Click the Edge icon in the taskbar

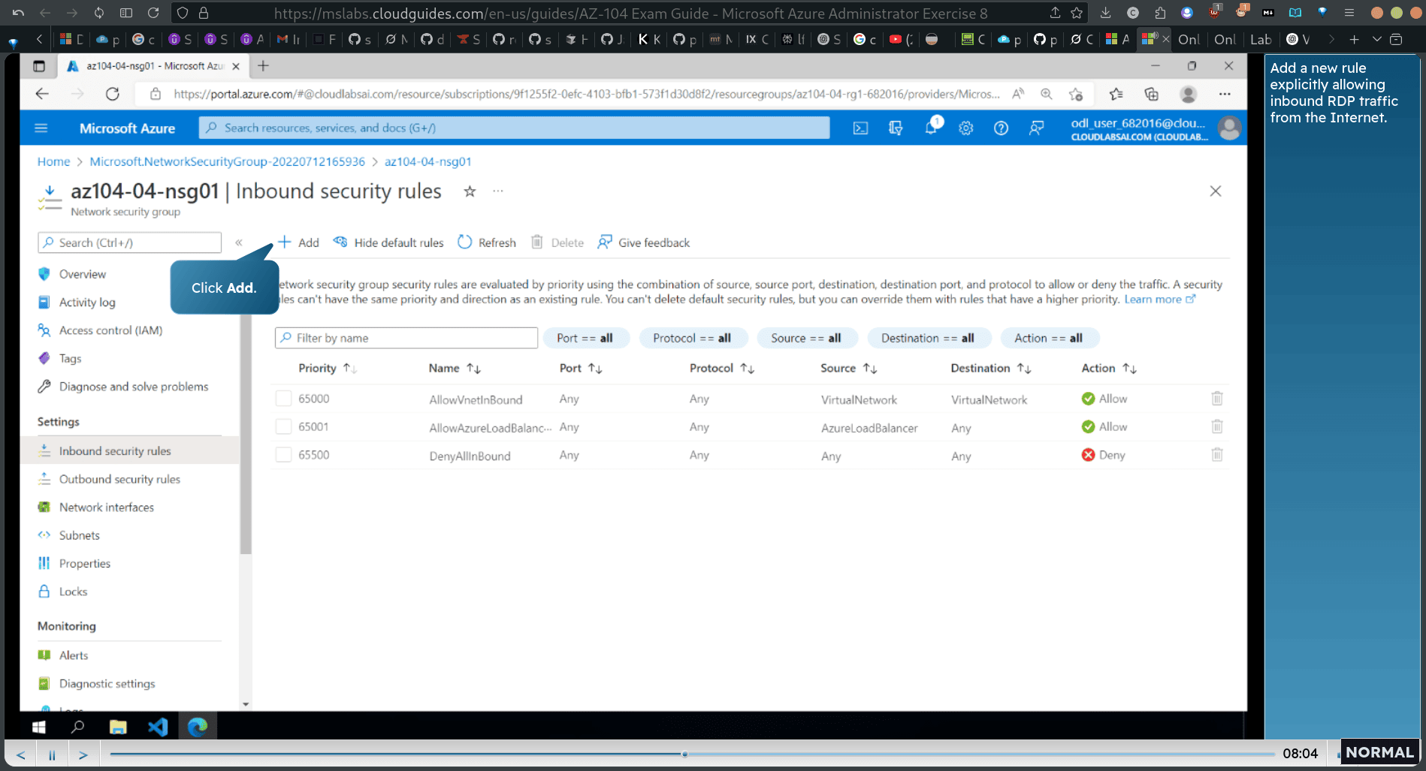pyautogui.click(x=198, y=727)
